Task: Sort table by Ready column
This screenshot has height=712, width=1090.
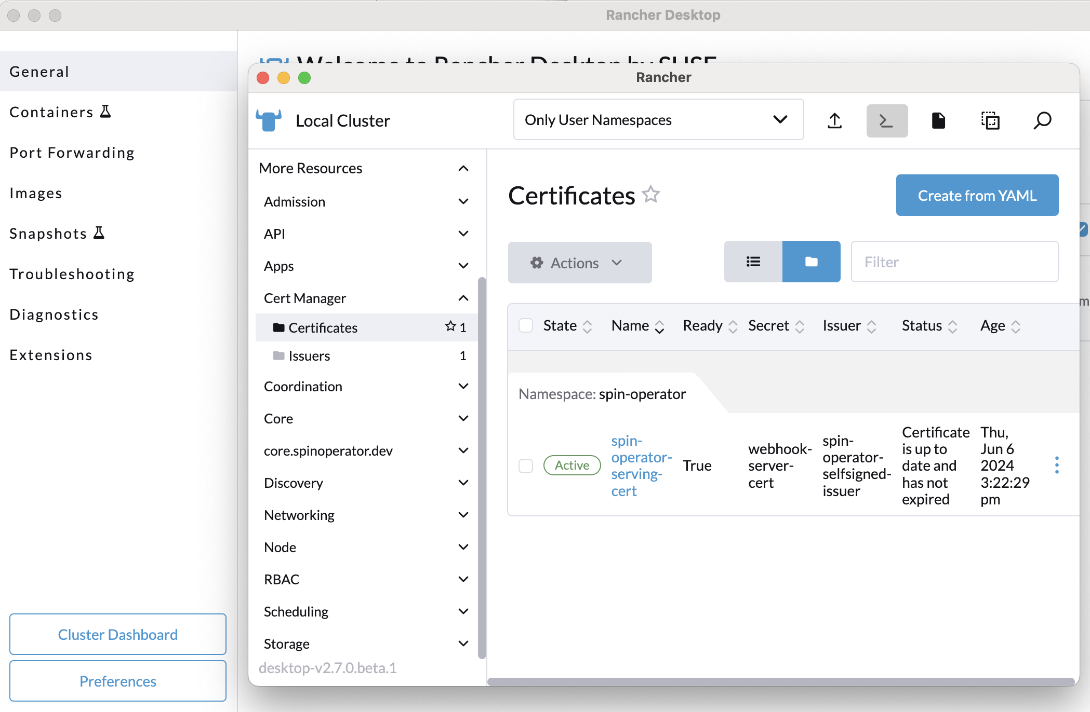Action: tap(710, 326)
